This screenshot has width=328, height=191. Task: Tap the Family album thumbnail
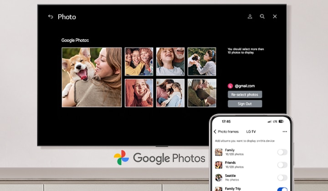coord(219,152)
